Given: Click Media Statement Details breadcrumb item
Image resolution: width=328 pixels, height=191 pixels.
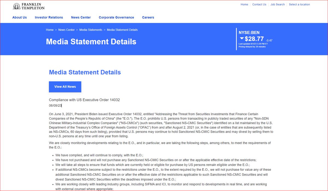Looking at the screenshot, I should (122, 30).
